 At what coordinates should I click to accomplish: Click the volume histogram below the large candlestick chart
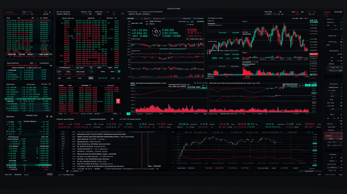(x=258, y=71)
